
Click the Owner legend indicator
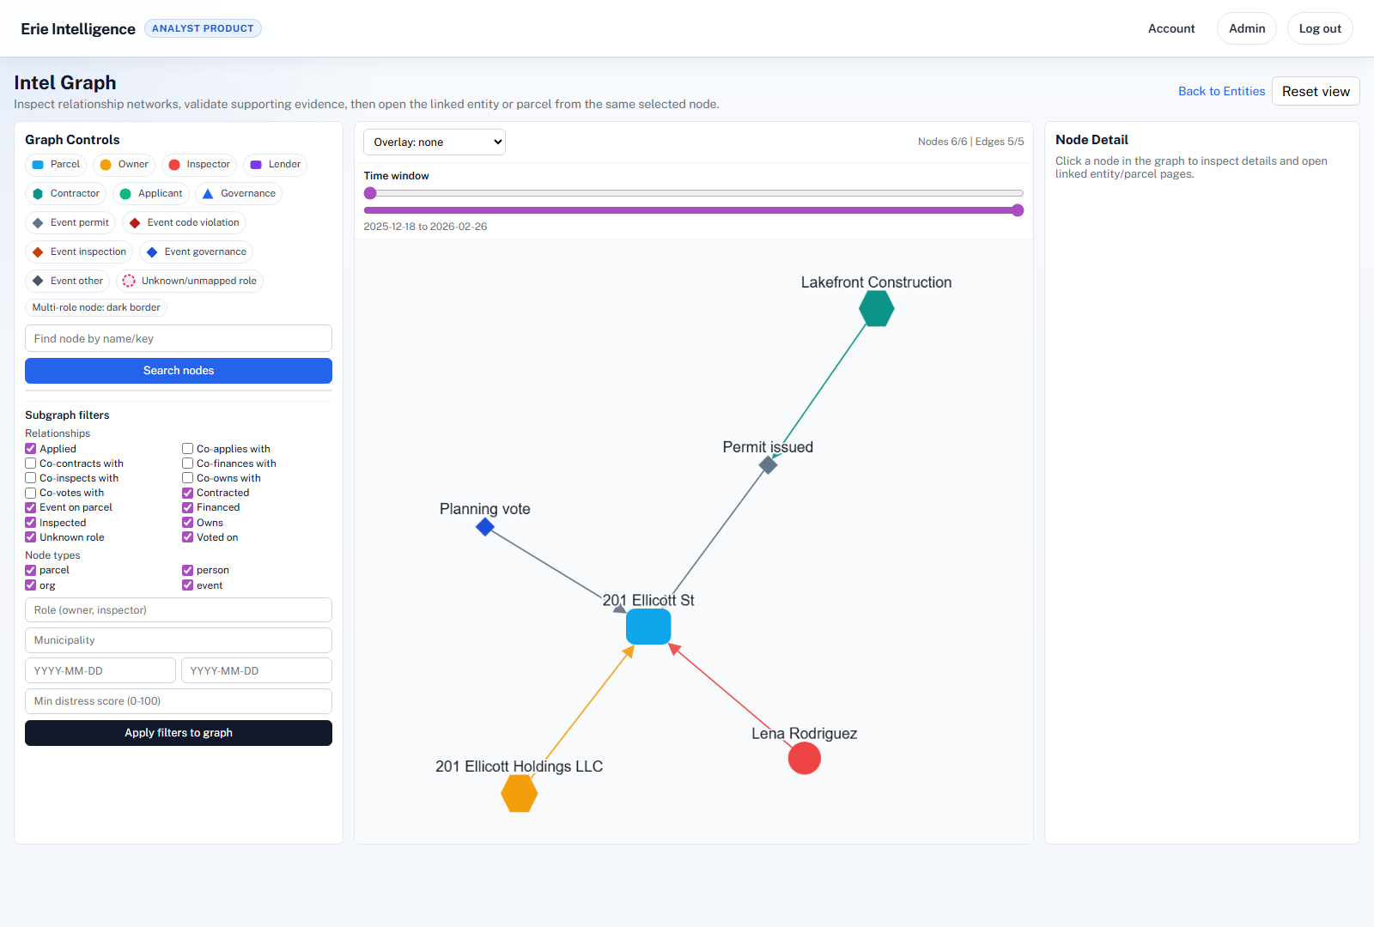click(105, 164)
